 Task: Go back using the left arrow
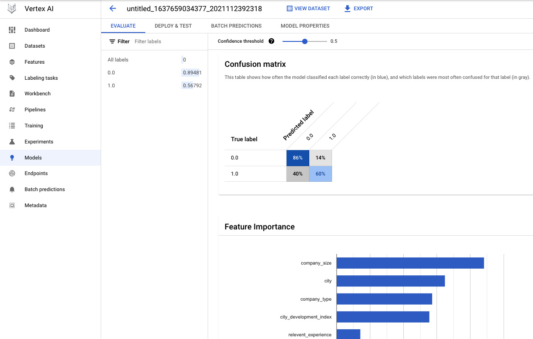tap(113, 8)
